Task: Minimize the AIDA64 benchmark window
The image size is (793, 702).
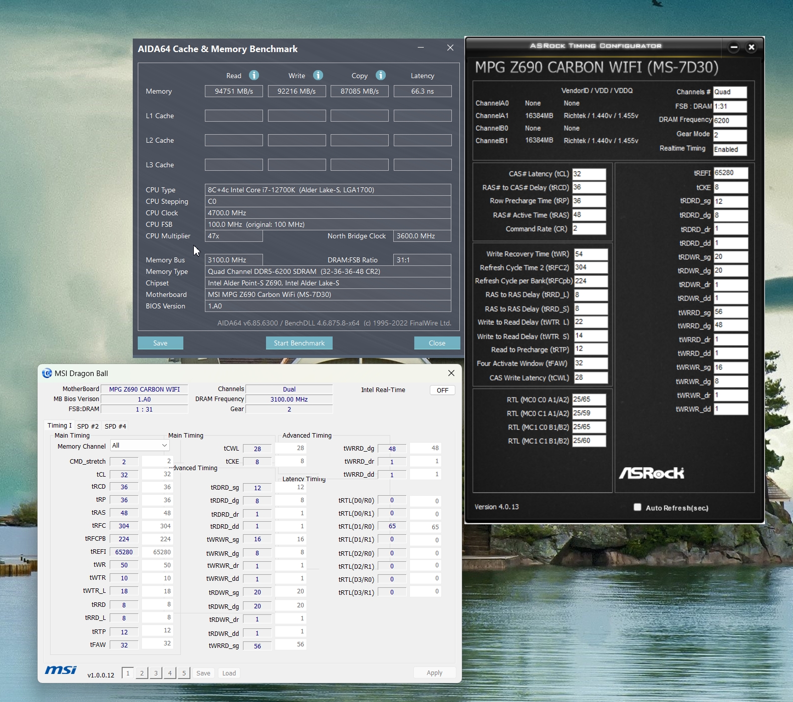Action: pos(421,48)
